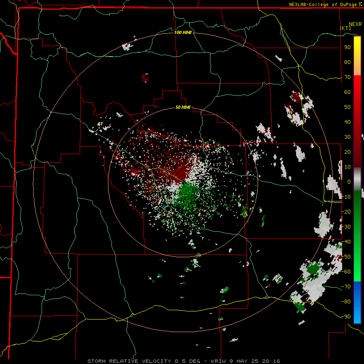
Task: Click the "100 NMI" range ring label
Action: pyautogui.click(x=183, y=32)
